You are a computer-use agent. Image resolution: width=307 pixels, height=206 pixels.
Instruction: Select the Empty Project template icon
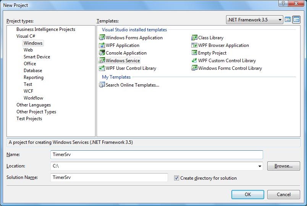194,53
